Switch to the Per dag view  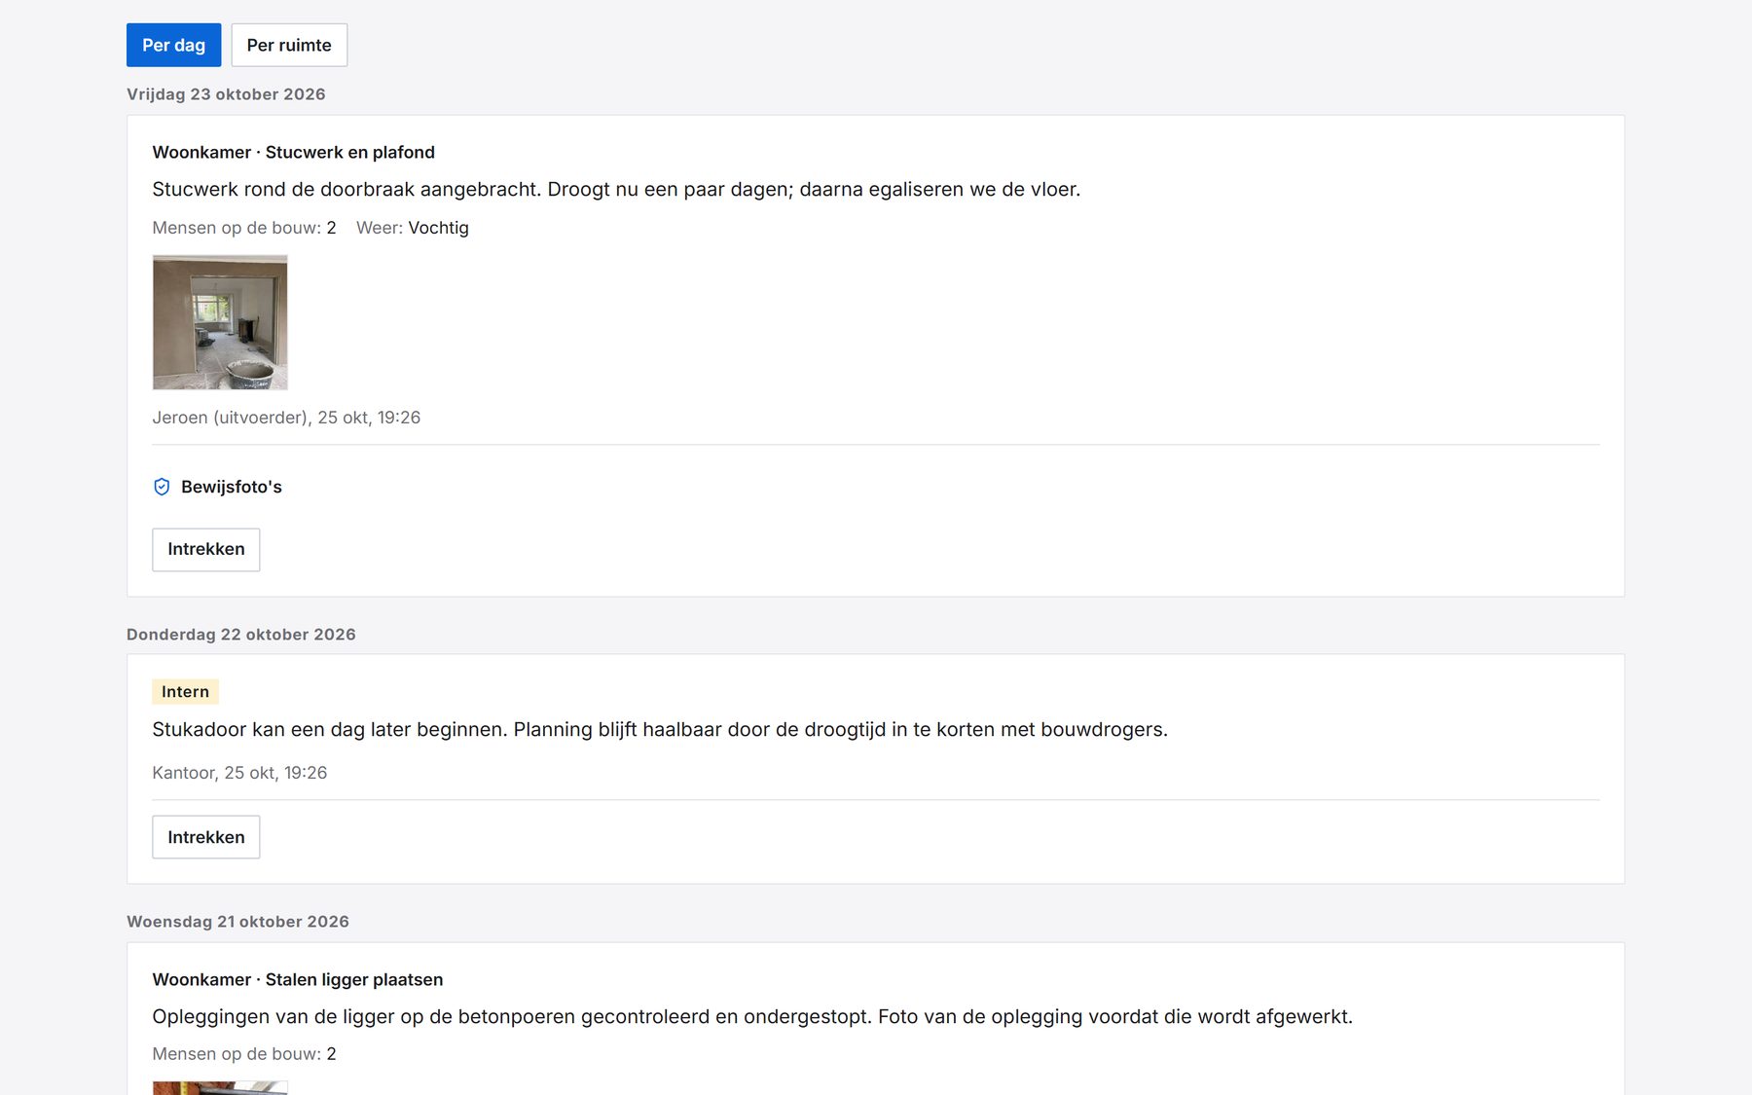pos(173,45)
